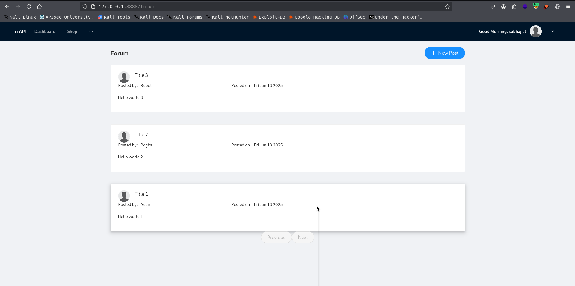Viewport: 575px width, 286px height.
Task: Click the 'Good Morning, subhajit !' greeting
Action: coord(502,31)
